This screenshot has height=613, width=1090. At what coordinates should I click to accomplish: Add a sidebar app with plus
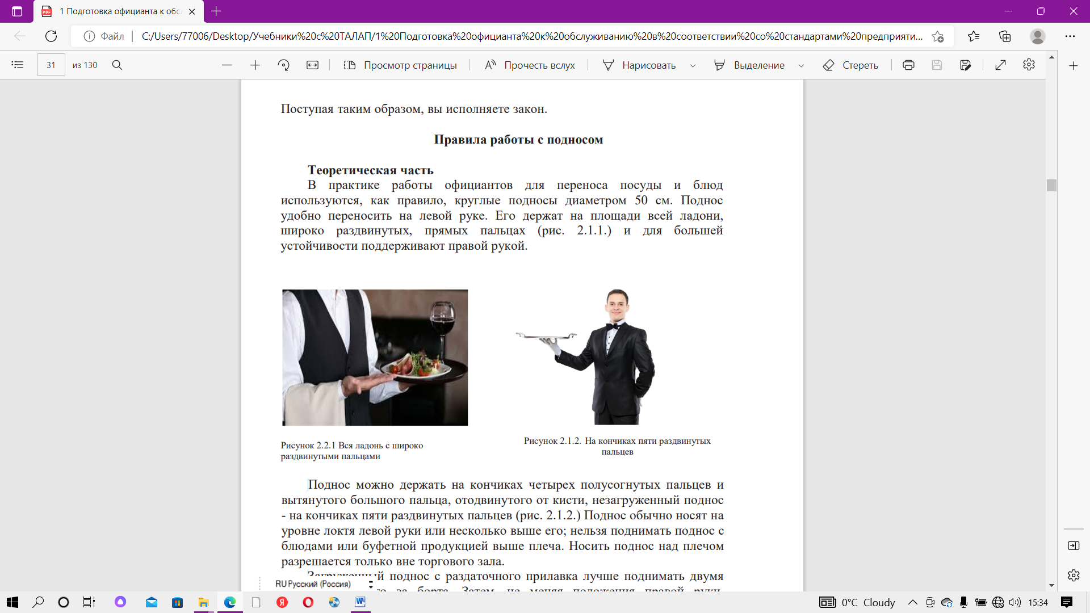(x=1073, y=66)
